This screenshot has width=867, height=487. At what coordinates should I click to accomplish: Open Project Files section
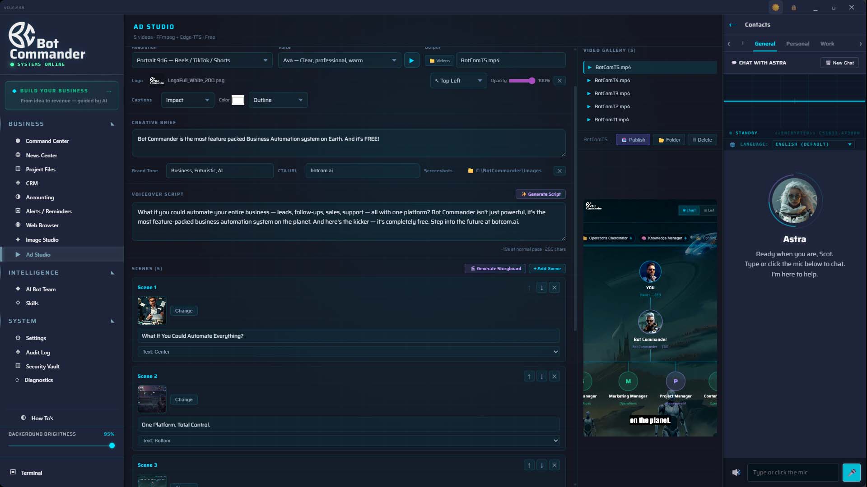click(41, 170)
